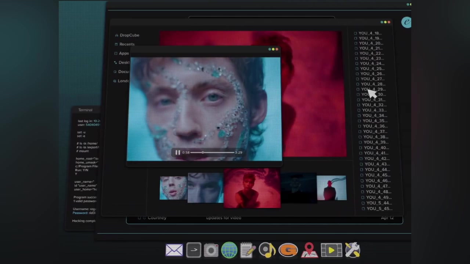
Task: Launch the Terminal arrow icon in the dock
Action: pyautogui.click(x=194, y=250)
